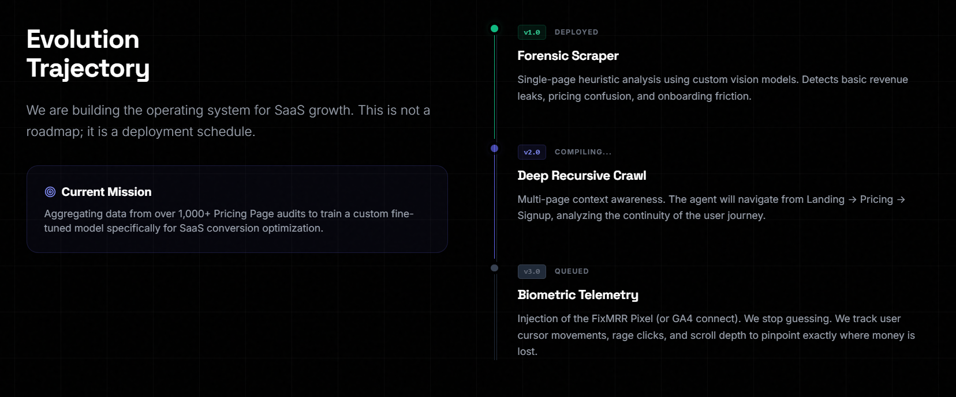
Task: Click the Deep Recursive Crawl description text
Action: tap(711, 207)
